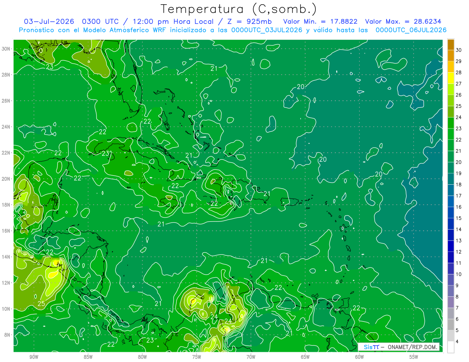This screenshot has height=362, width=469.
Task: Click the "Temperatura (C,somb.)" map title
Action: pyautogui.click(x=239, y=9)
